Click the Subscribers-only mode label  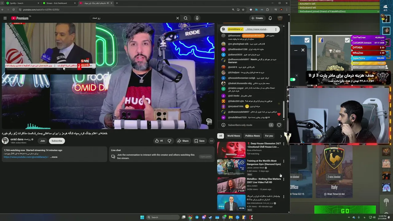click(240, 125)
